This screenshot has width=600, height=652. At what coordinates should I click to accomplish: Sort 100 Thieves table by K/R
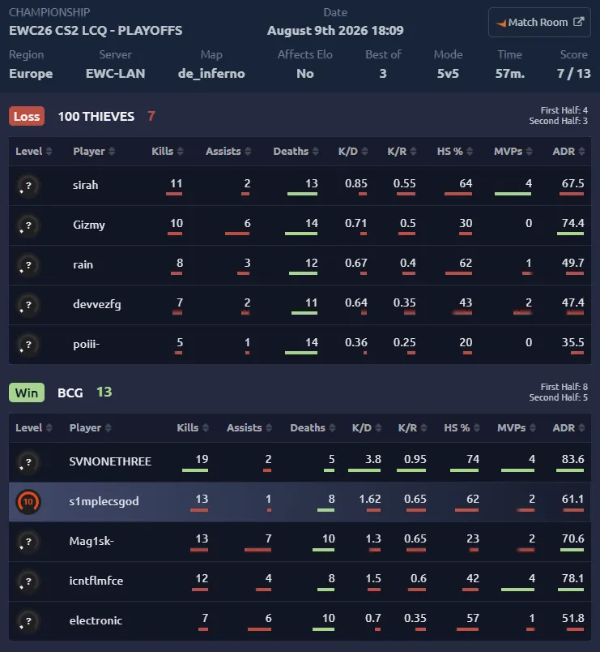point(402,152)
